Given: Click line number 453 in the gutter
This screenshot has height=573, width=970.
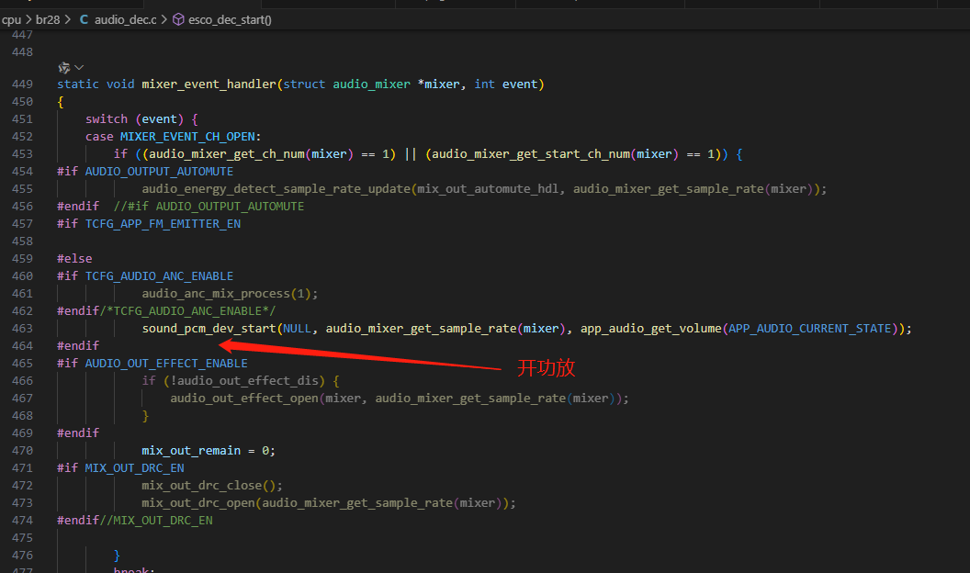Looking at the screenshot, I should point(22,154).
